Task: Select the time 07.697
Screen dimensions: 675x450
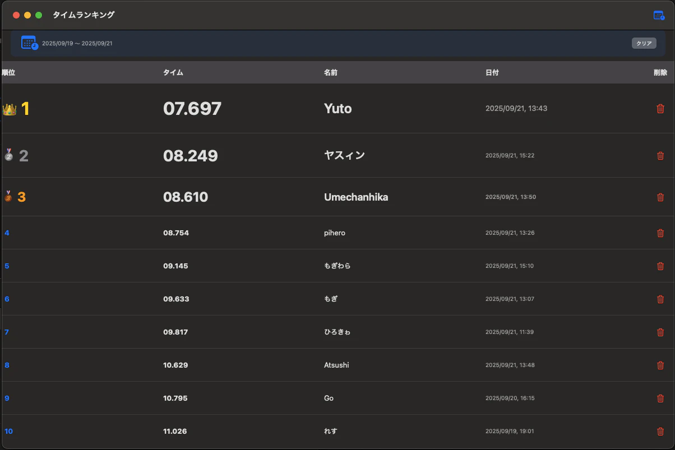Action: coord(192,109)
